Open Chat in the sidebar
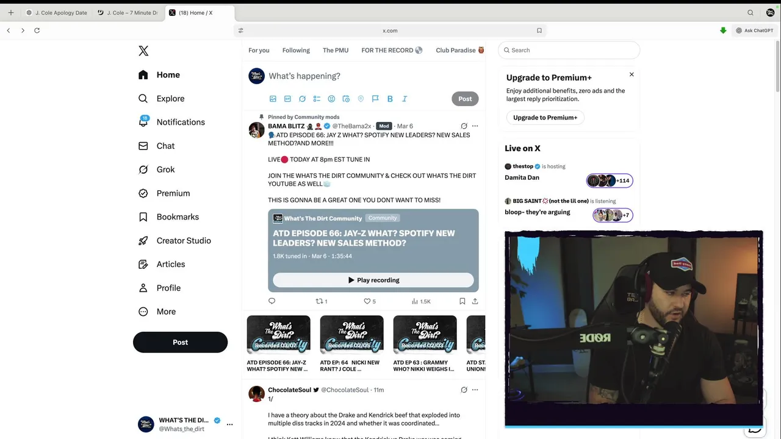Image resolution: width=781 pixels, height=439 pixels. [156, 146]
